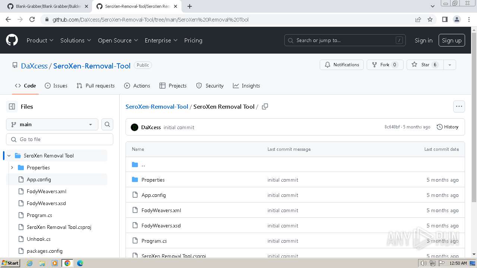Click the share page icon in address bar
The width and height of the screenshot is (477, 268).
[418, 19]
